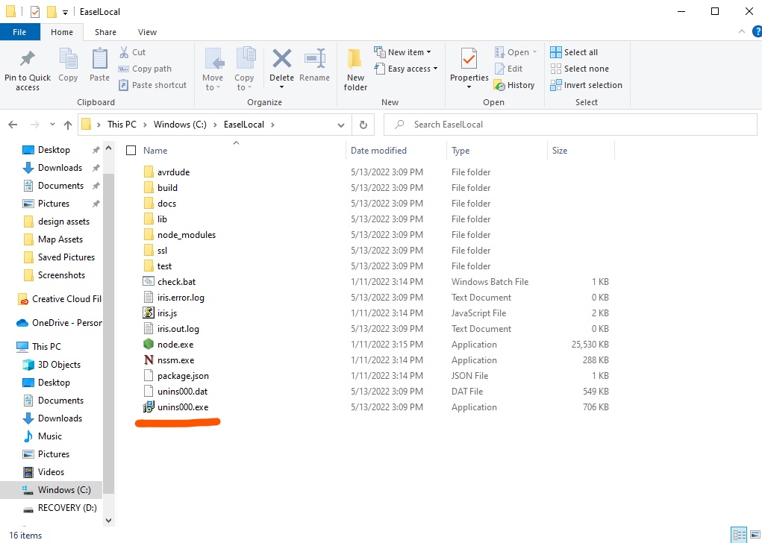Click the Select all button
The image size is (762, 543).
tap(574, 52)
